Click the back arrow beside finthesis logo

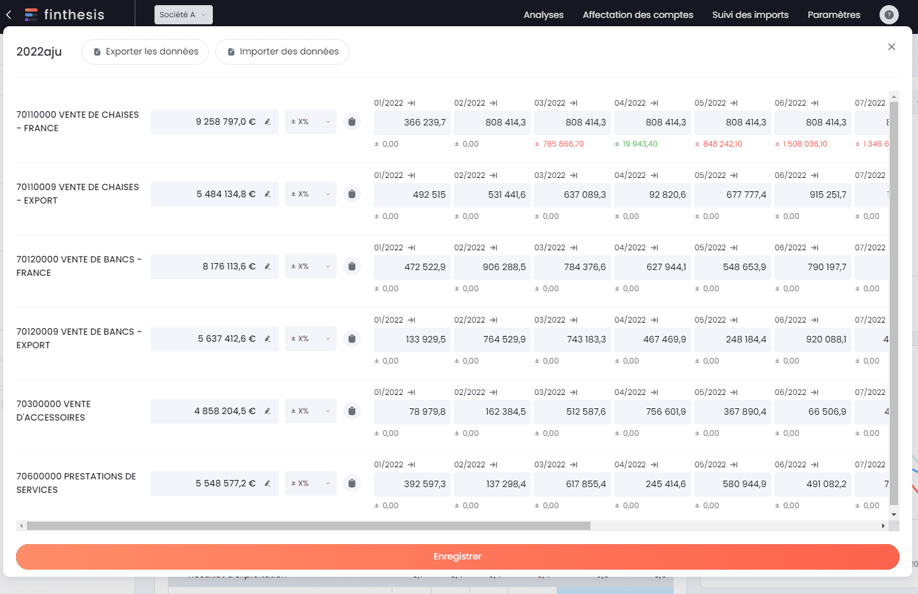(x=9, y=15)
